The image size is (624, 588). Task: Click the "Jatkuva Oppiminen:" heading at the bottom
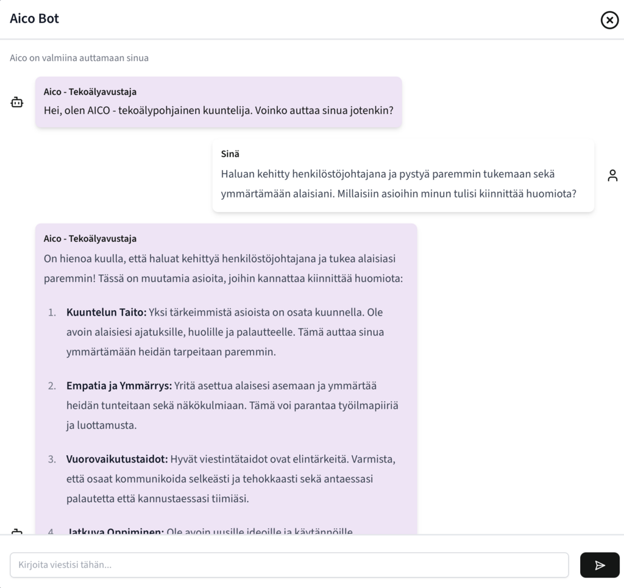[x=116, y=531]
